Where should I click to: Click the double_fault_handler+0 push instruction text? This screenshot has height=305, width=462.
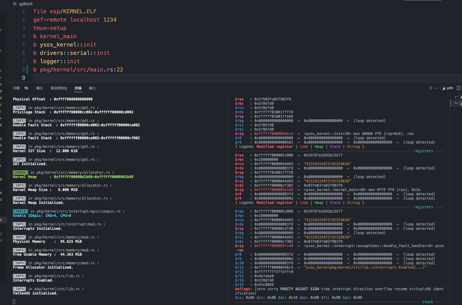pyautogui.click(x=374, y=246)
